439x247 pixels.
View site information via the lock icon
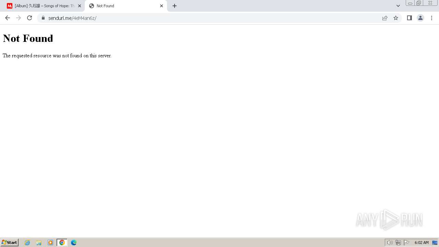43,18
